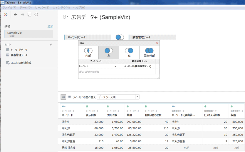Open the サーバー(S) menu
The width and height of the screenshot is (245, 152).
click(42, 8)
